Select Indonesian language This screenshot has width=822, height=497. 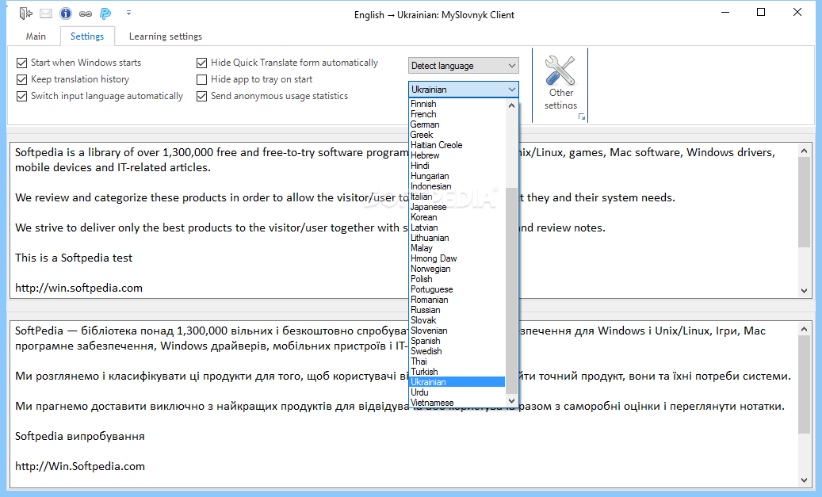tap(457, 186)
